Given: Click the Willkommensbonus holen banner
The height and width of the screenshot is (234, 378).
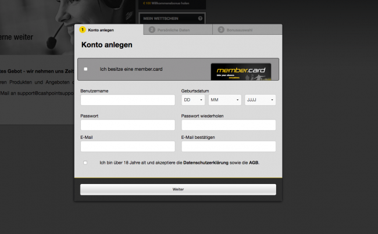Looking at the screenshot, I should [172, 3].
